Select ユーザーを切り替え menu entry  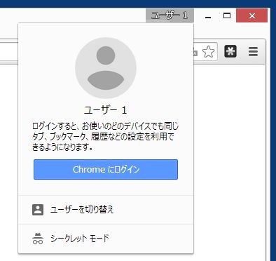[106, 210]
